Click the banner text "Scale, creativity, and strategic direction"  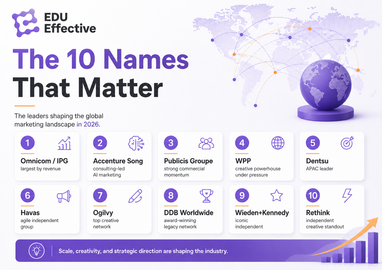coord(111,251)
